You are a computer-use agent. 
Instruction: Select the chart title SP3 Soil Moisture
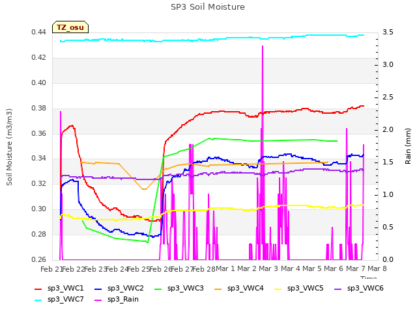pyautogui.click(x=208, y=7)
